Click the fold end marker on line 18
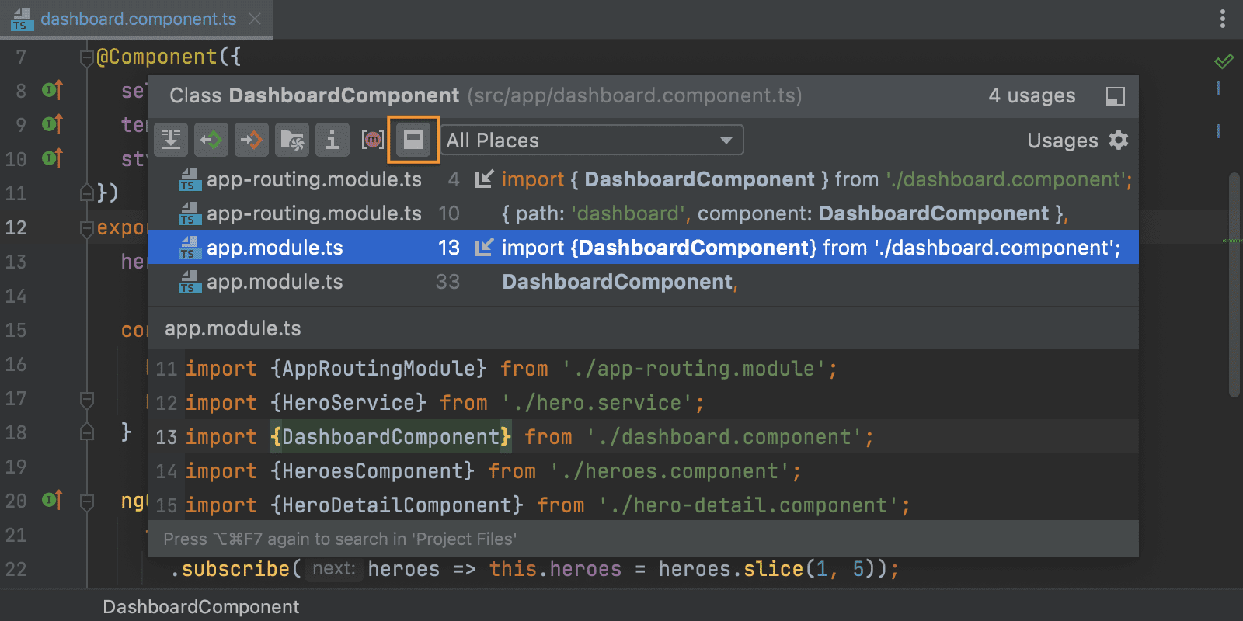The image size is (1243, 621). [87, 431]
